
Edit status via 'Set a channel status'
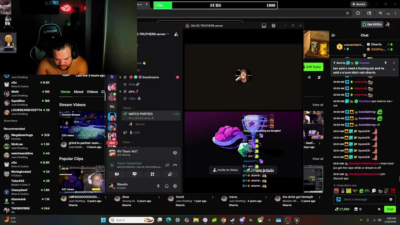tap(141, 118)
